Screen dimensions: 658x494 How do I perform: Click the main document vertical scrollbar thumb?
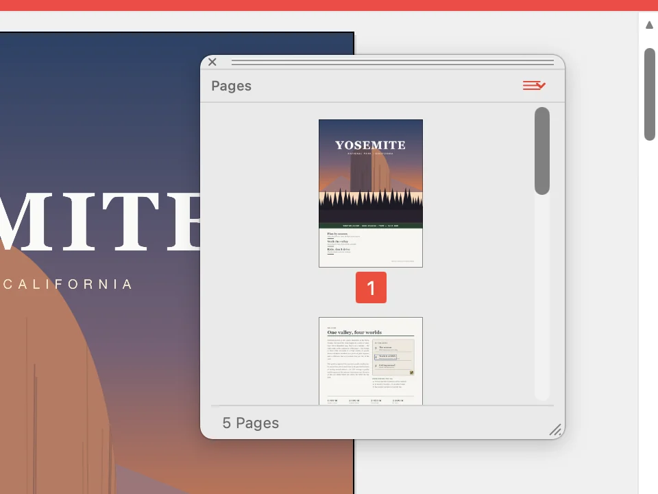[650, 94]
